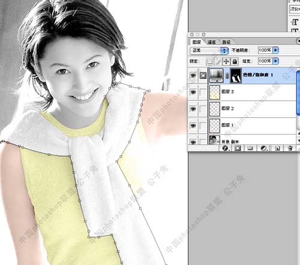Enable the lock position icon

pyautogui.click(x=226, y=61)
